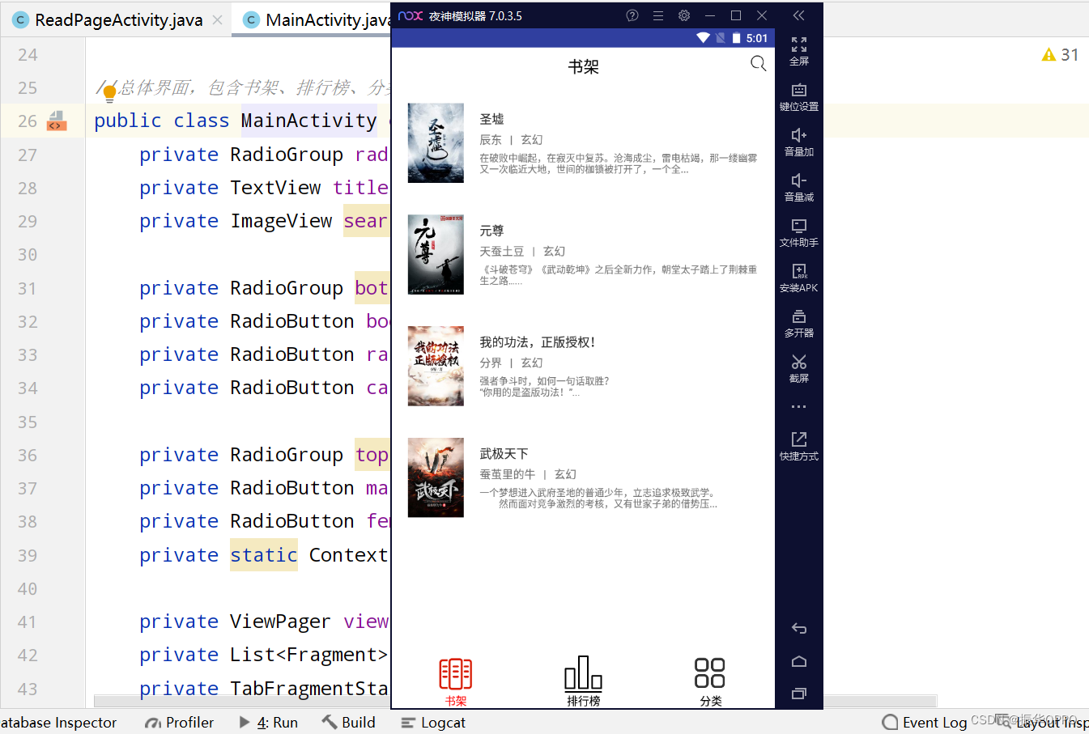Tap the book title 元尊

pos(491,231)
